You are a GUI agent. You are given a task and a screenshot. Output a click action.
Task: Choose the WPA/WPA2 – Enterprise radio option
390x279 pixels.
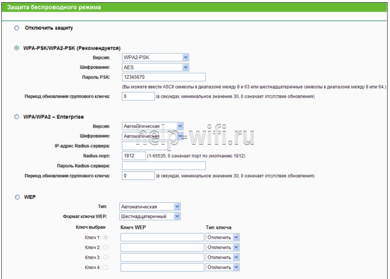[17, 117]
